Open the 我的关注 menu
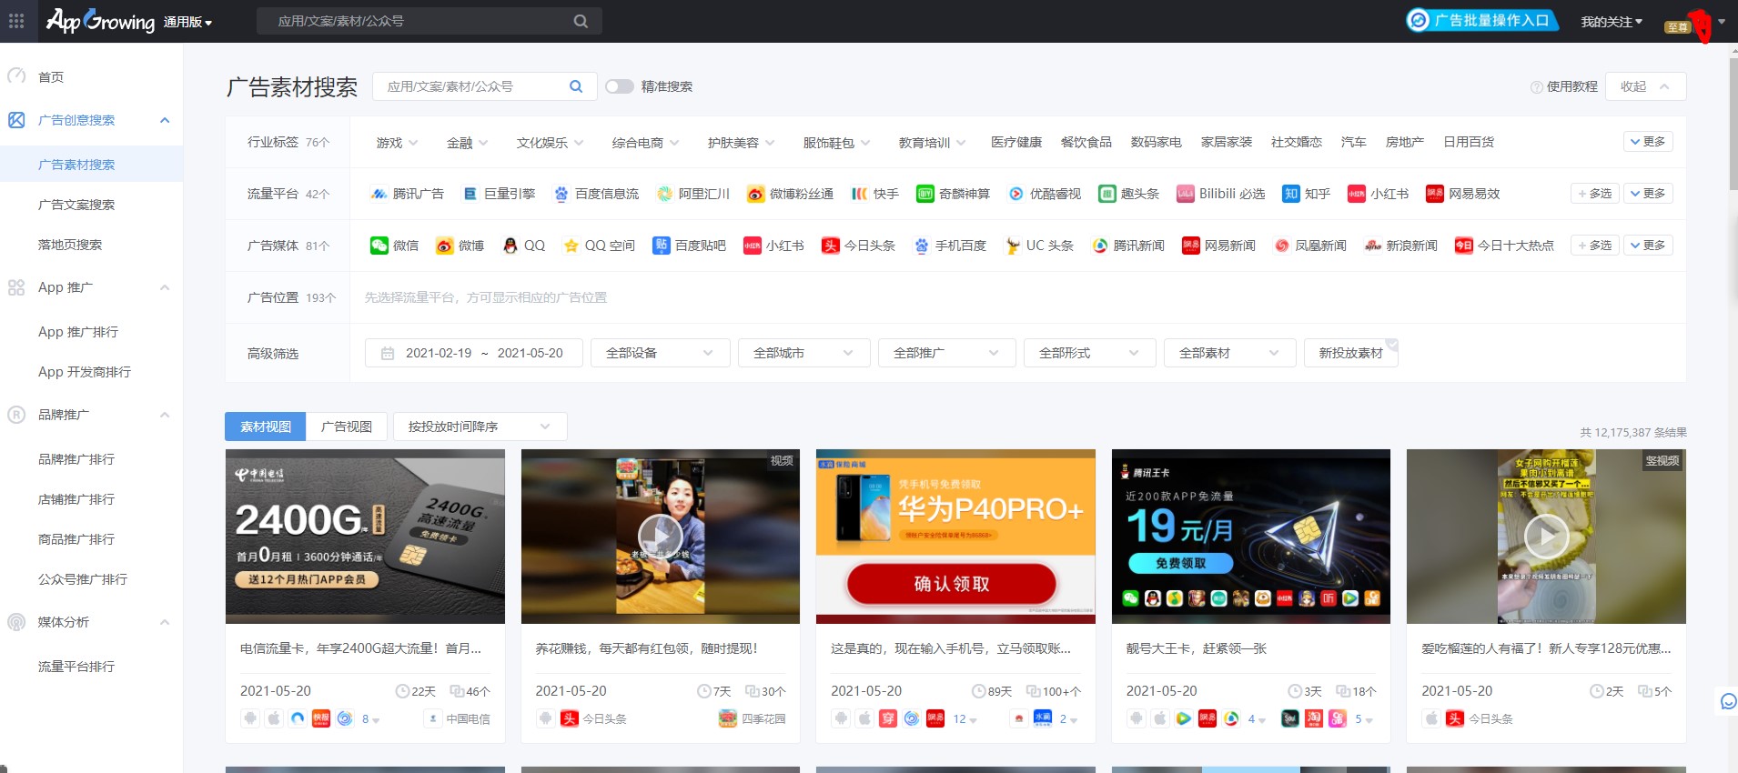This screenshot has width=1738, height=773. [x=1612, y=22]
